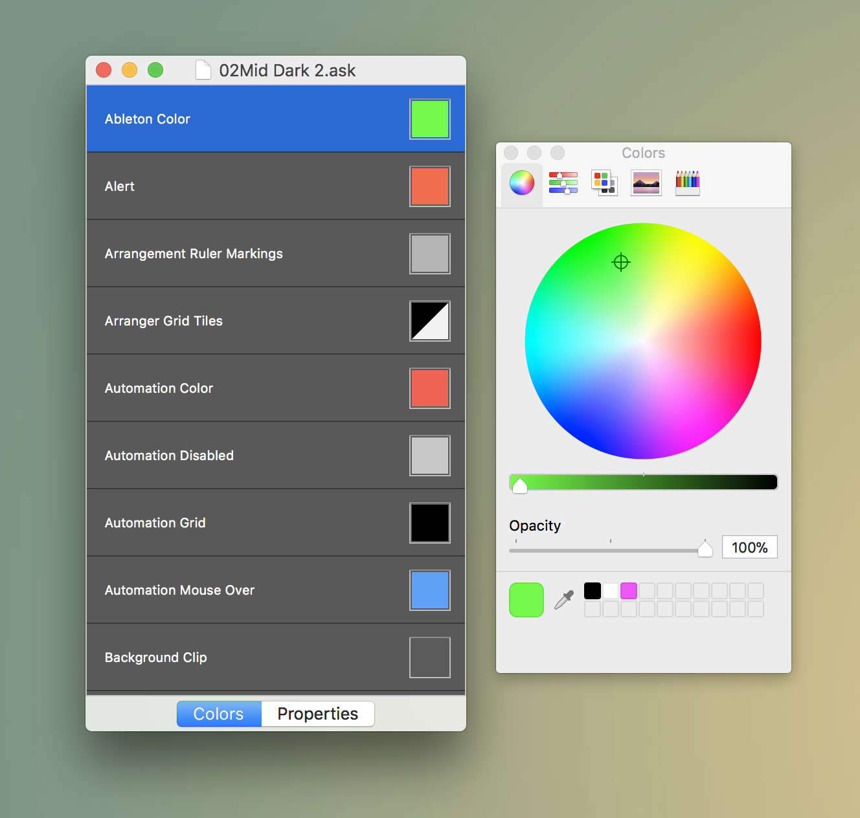This screenshot has height=818, width=860.
Task: Select the Colors tab
Action: click(219, 714)
